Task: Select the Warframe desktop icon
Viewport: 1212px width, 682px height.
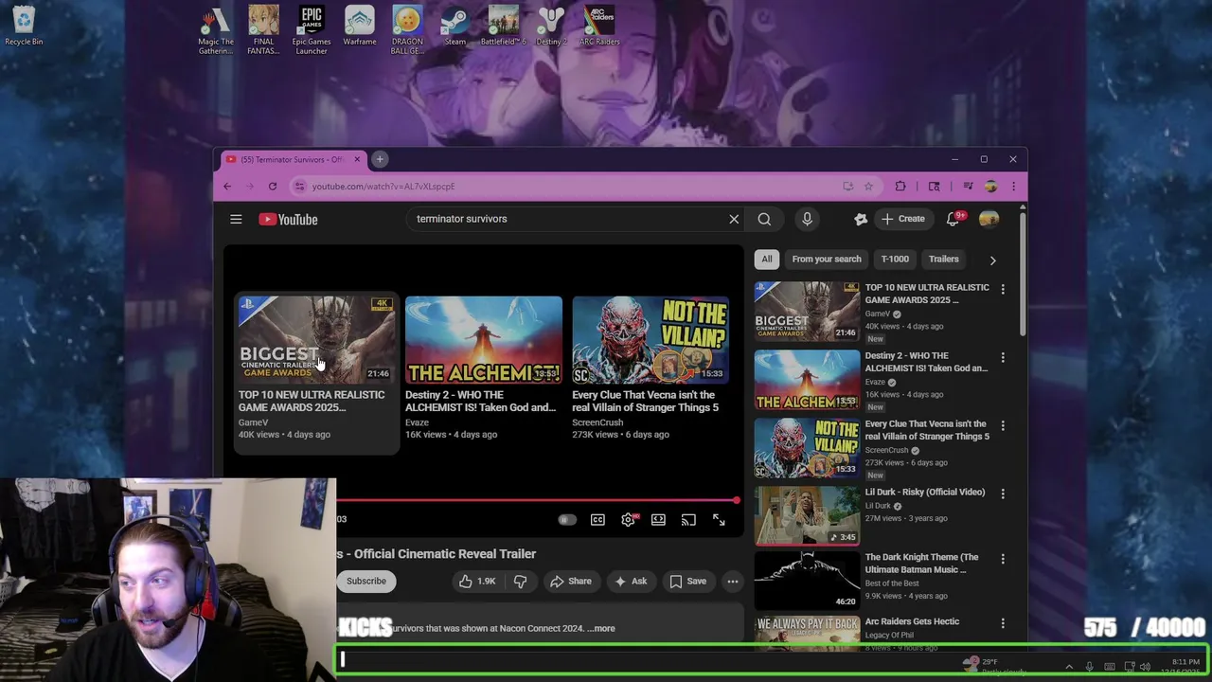Action: [x=360, y=27]
